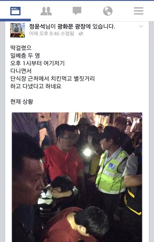Tap the yellow ribbon on the profile picture
The image size is (154, 242).
point(22,34)
